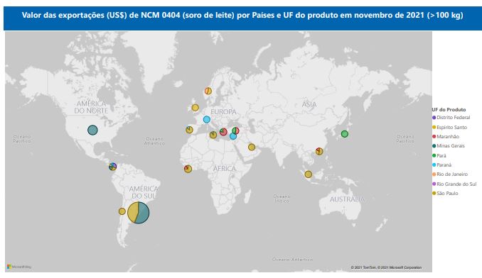This screenshot has width=482, height=278.
Task: Click the 'AMÉRICA DO NORTE' map label
Action: (x=91, y=107)
